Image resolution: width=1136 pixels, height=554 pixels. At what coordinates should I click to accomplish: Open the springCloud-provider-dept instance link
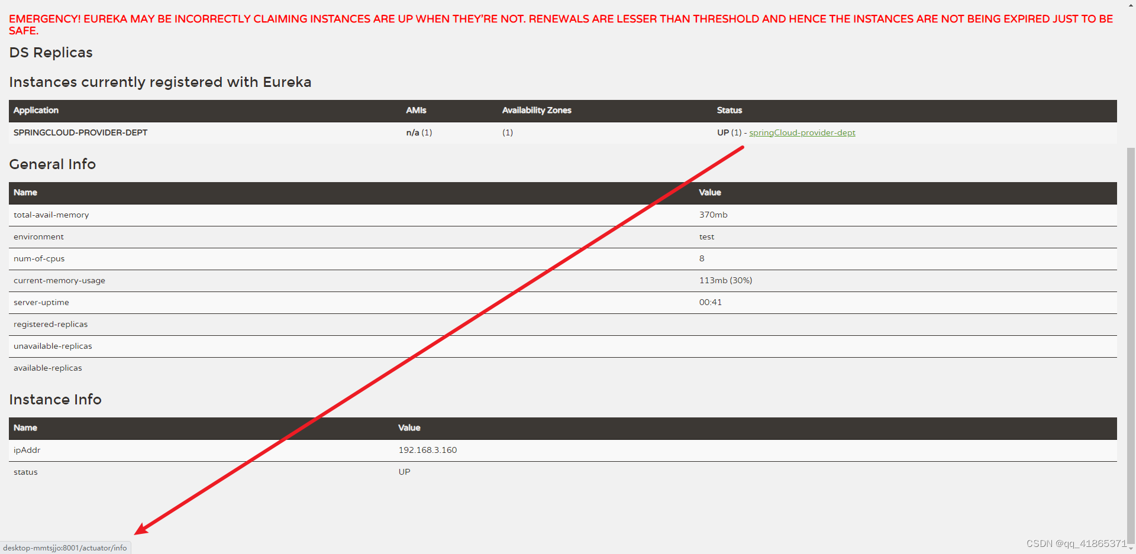click(x=802, y=132)
